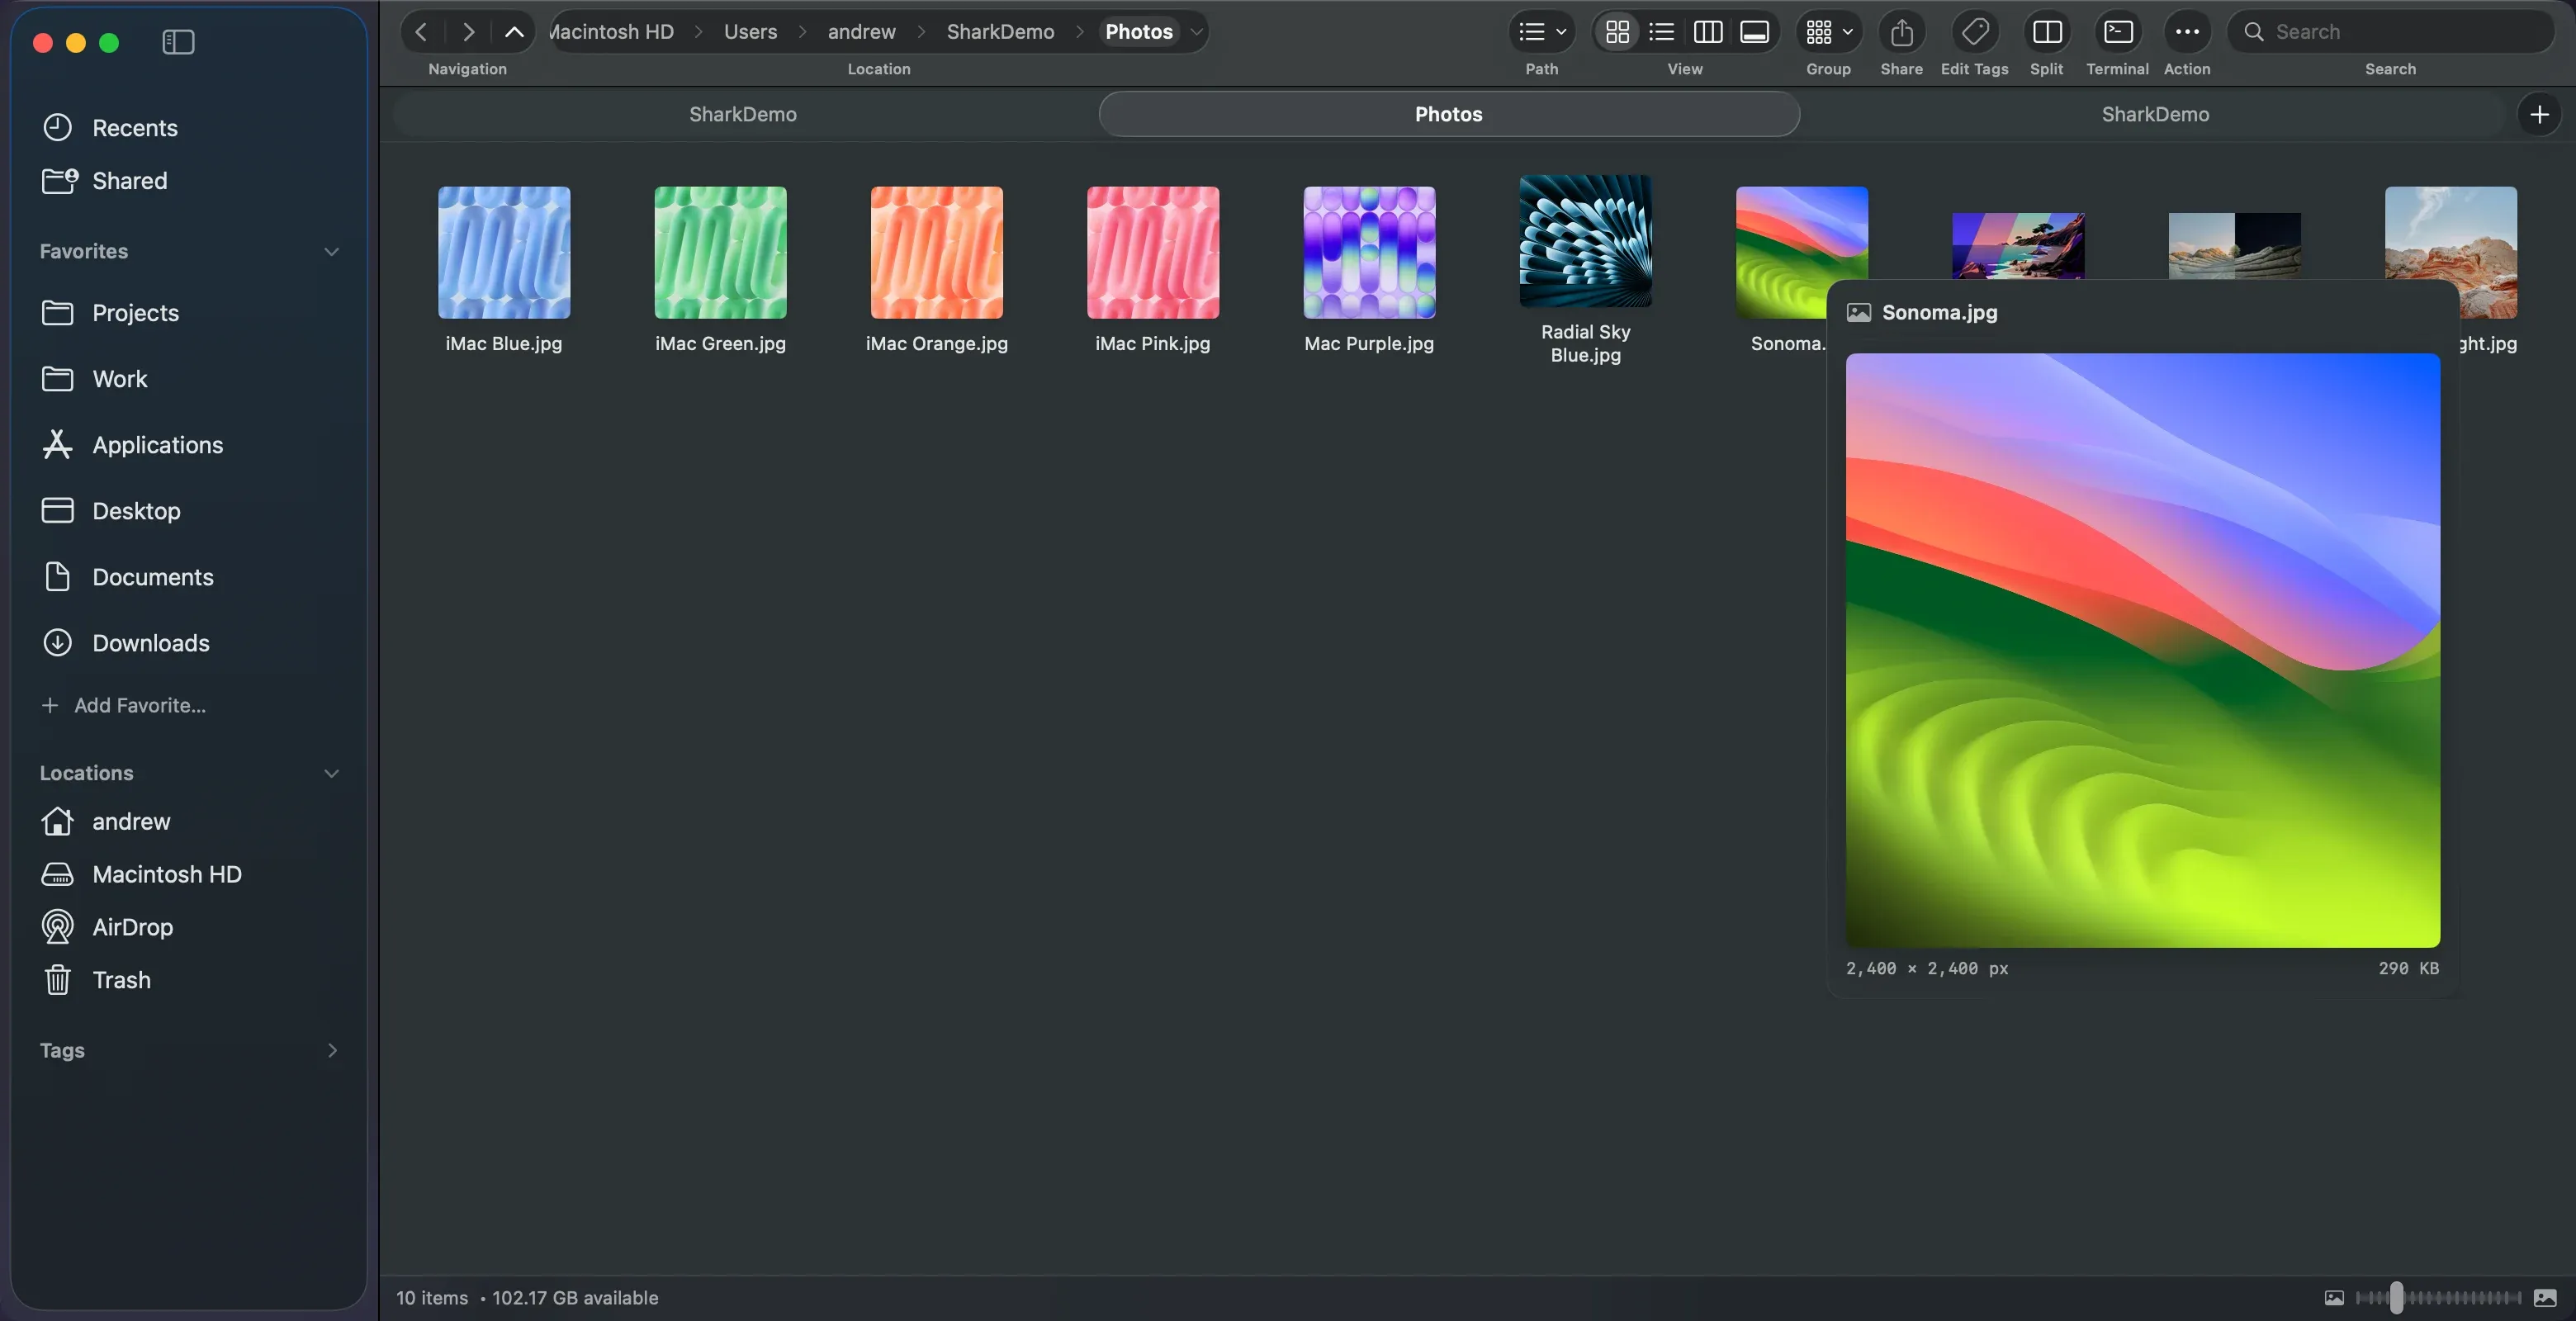
Task: Open Photos path segment dropdown chevron
Action: (1196, 32)
